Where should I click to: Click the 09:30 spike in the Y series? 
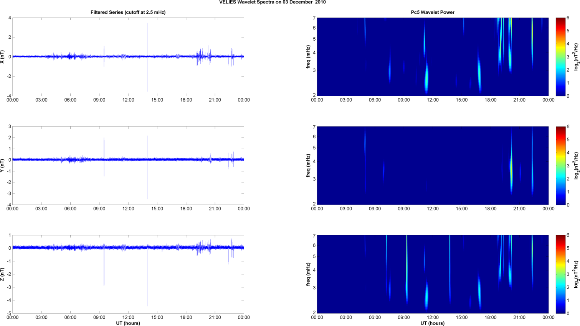[x=104, y=157]
